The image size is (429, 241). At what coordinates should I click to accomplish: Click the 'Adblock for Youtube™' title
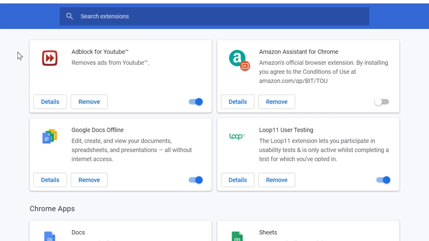(100, 52)
